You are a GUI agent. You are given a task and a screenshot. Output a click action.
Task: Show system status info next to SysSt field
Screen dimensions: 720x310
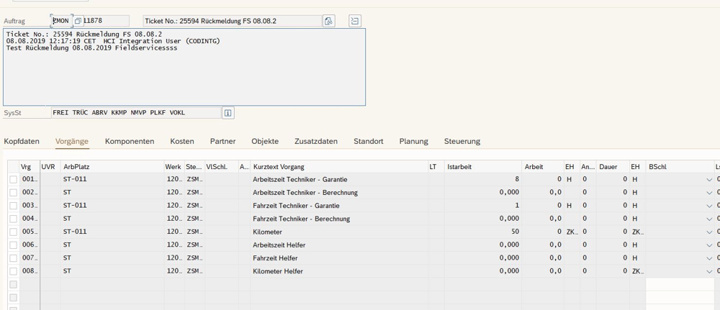228,113
